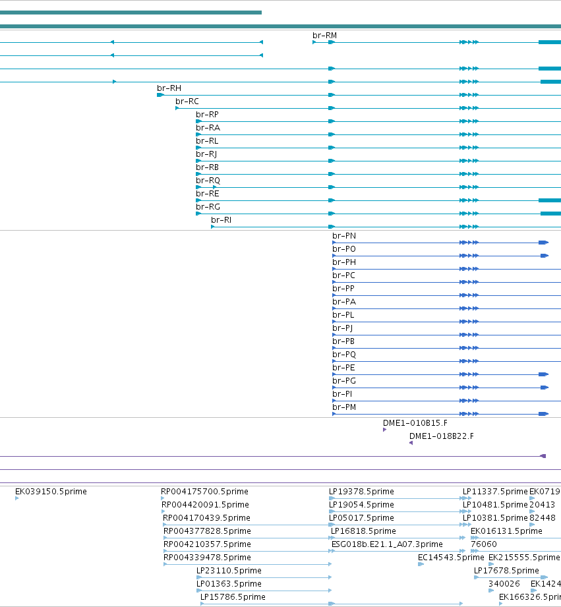
Task: Click the LP23110.5prime EST label
Action: (x=229, y=570)
